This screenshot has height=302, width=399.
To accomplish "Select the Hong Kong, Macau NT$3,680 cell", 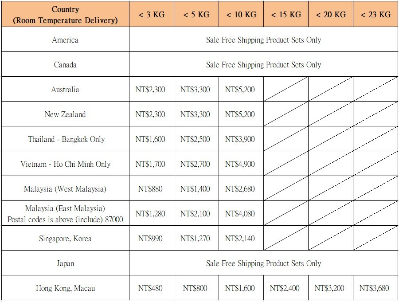I will (x=374, y=288).
